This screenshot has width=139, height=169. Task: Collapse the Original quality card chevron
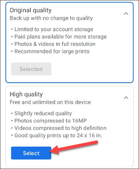[x=126, y=13]
